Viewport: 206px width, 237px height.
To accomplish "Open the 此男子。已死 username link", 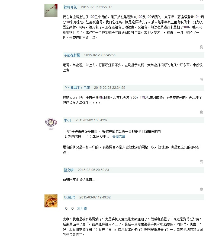I will click(77, 88).
